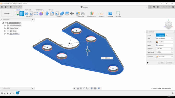Click the extrude distance arrow manipulator
175x98 pixels.
(87, 51)
